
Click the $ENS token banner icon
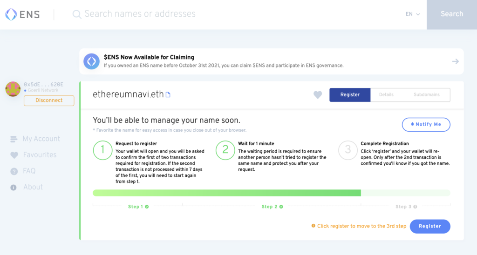pyautogui.click(x=92, y=61)
